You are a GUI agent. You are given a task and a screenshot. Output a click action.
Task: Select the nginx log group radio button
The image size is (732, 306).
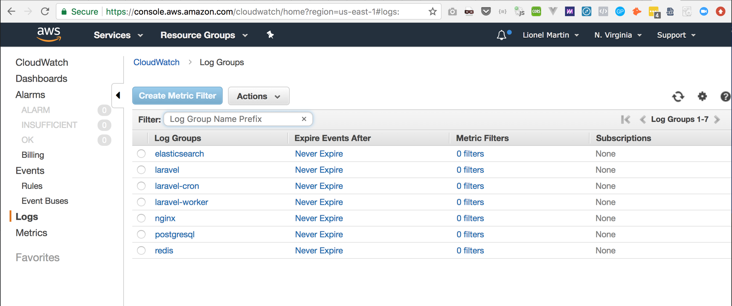(141, 218)
